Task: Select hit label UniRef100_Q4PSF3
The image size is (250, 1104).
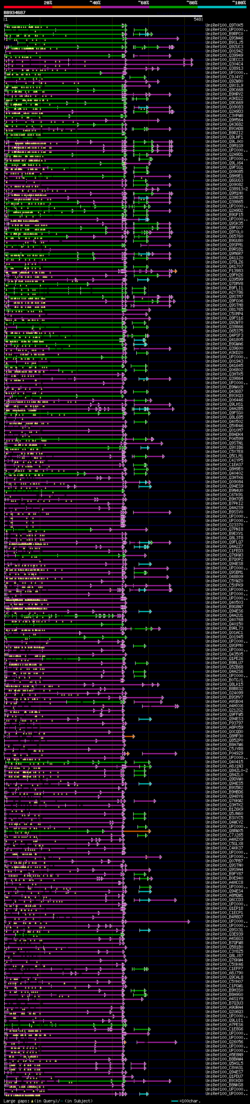Action: click(224, 335)
